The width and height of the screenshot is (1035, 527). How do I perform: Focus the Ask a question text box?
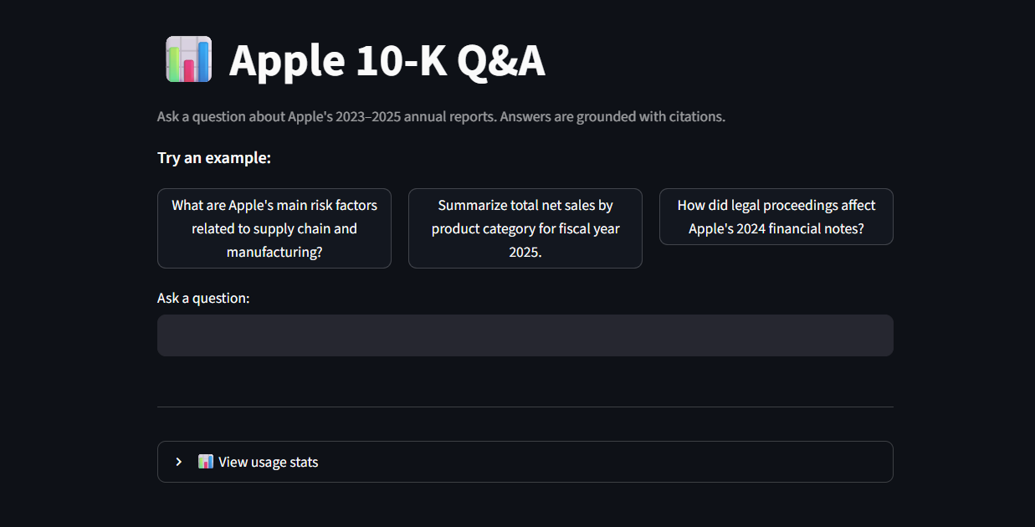(x=525, y=335)
